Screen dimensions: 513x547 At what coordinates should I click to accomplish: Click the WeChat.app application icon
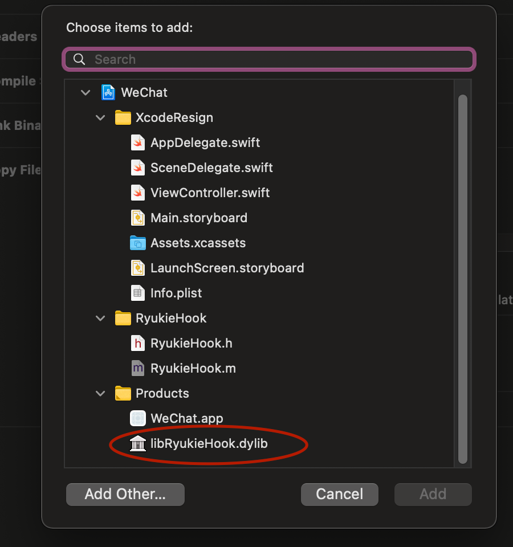click(138, 418)
